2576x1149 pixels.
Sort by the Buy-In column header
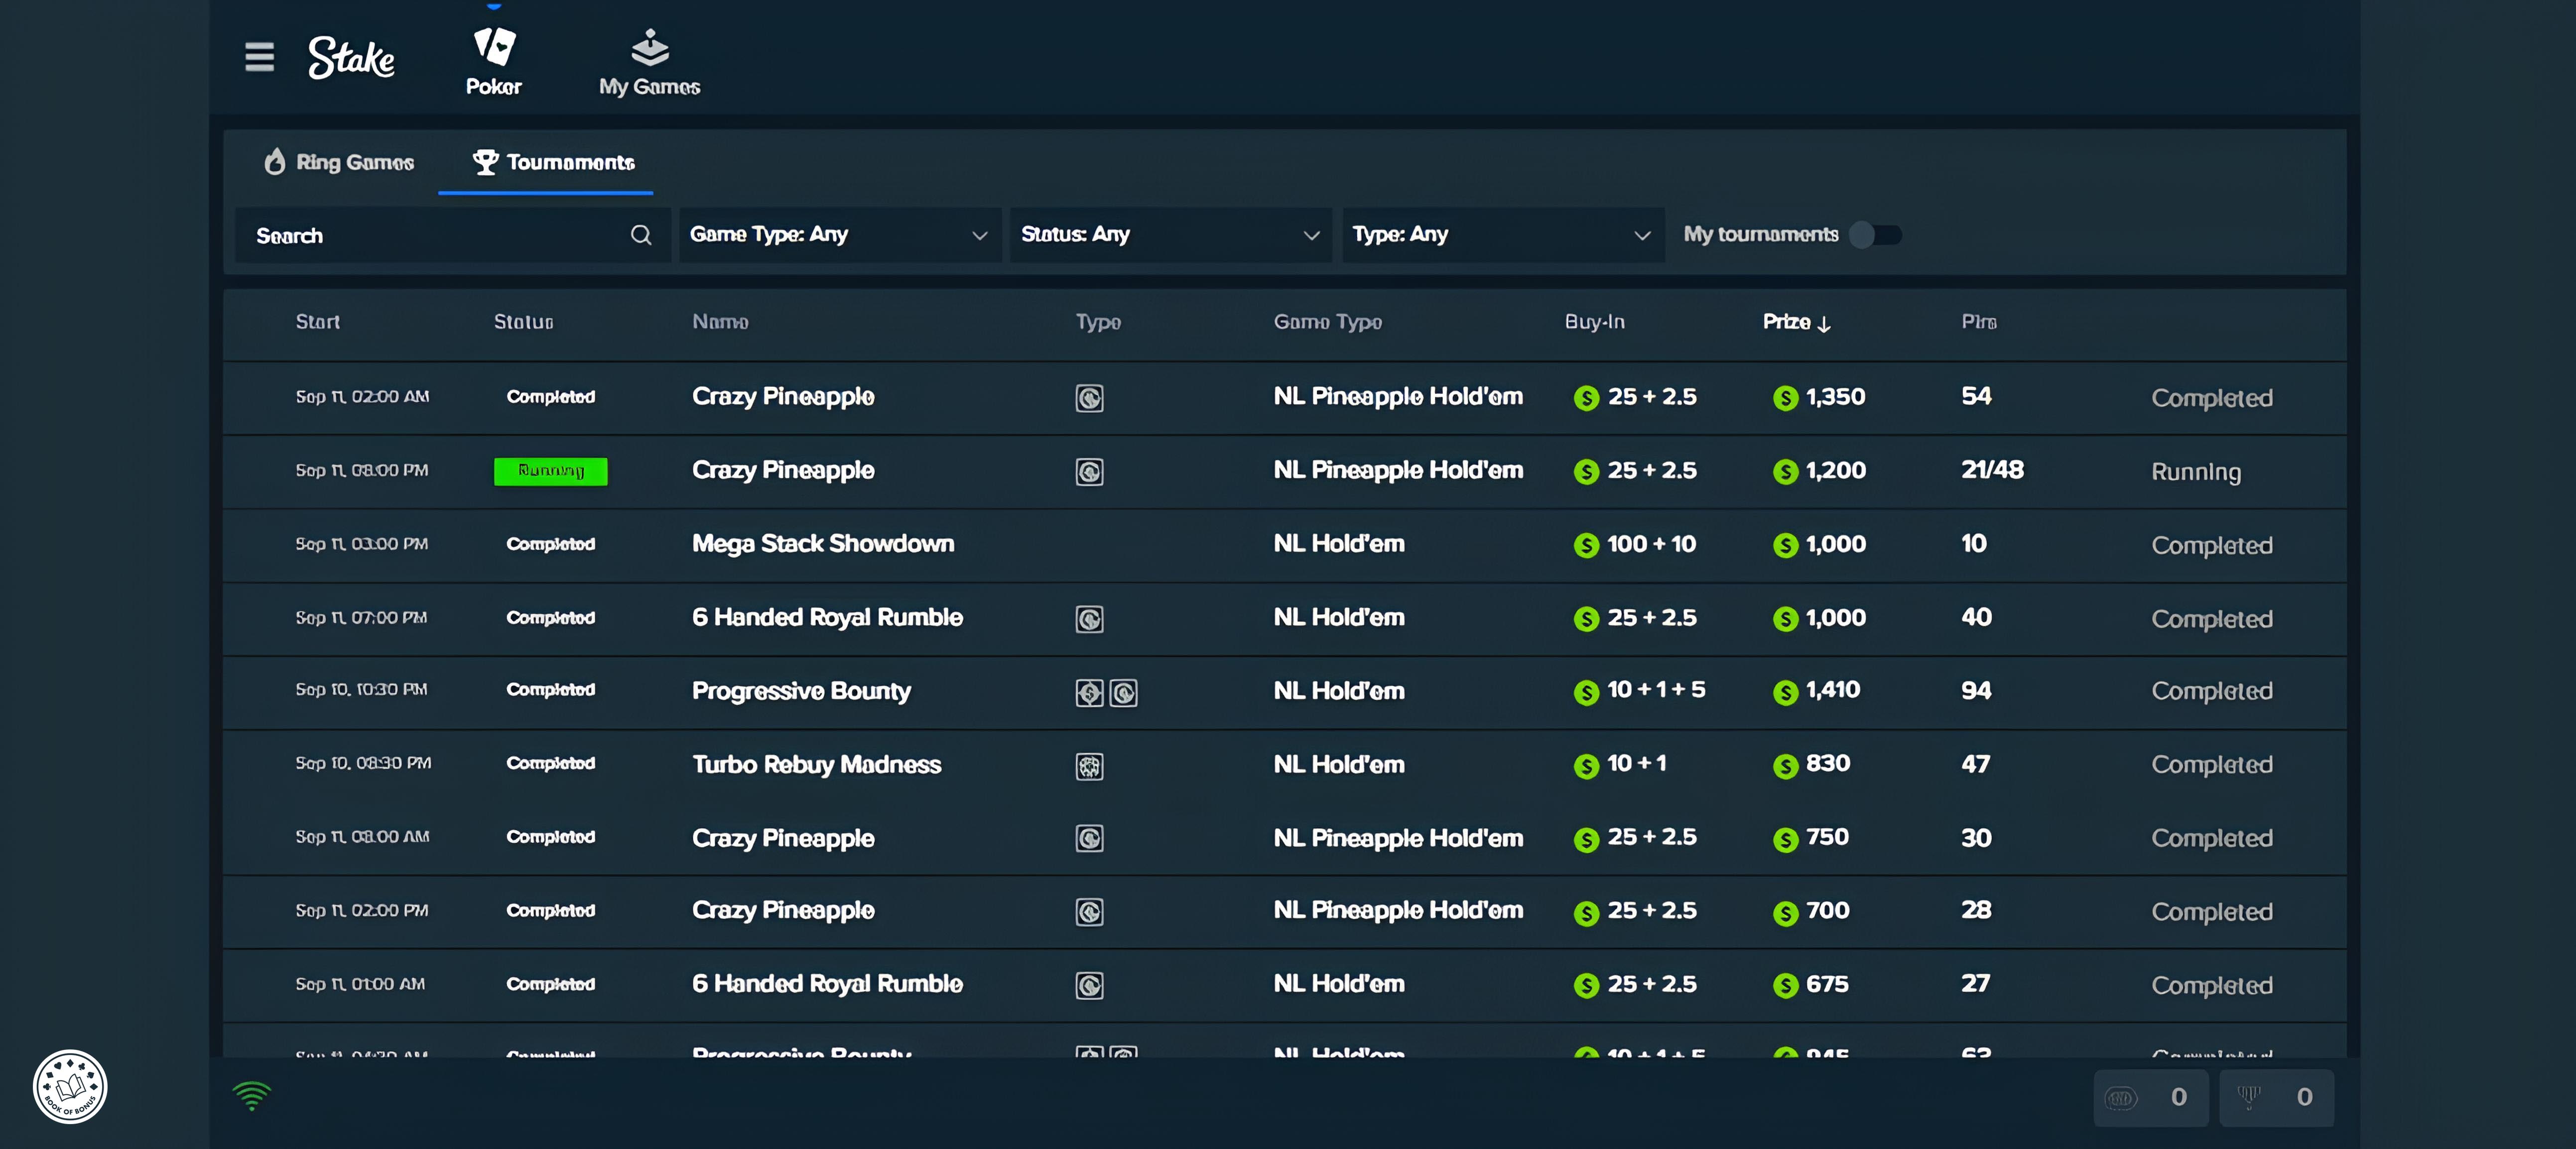coord(1595,322)
